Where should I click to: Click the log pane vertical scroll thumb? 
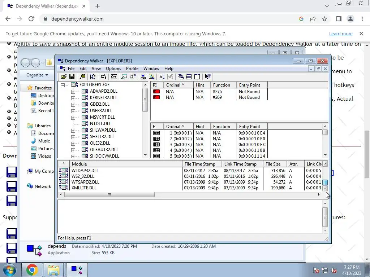(x=325, y=217)
